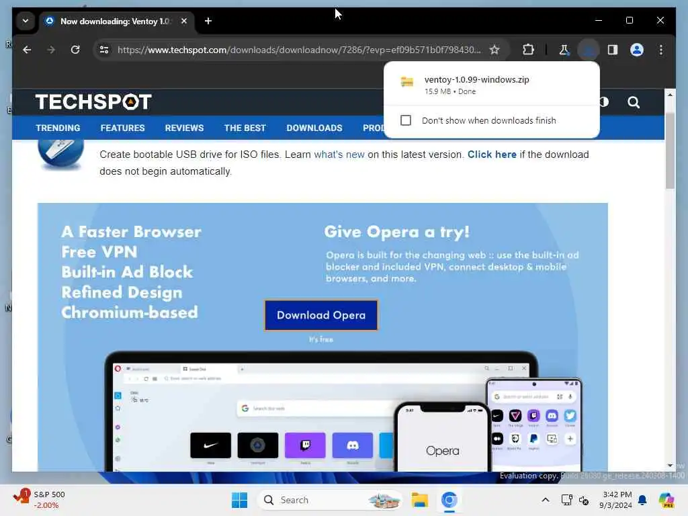Open the Windows Start menu

click(x=240, y=500)
